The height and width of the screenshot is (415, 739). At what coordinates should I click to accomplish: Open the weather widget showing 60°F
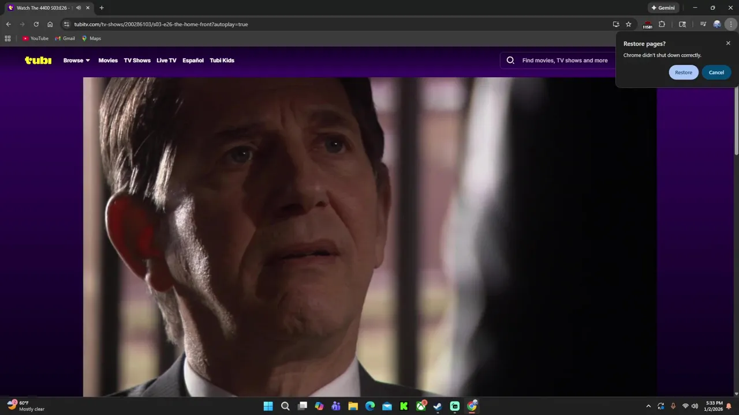coord(26,406)
